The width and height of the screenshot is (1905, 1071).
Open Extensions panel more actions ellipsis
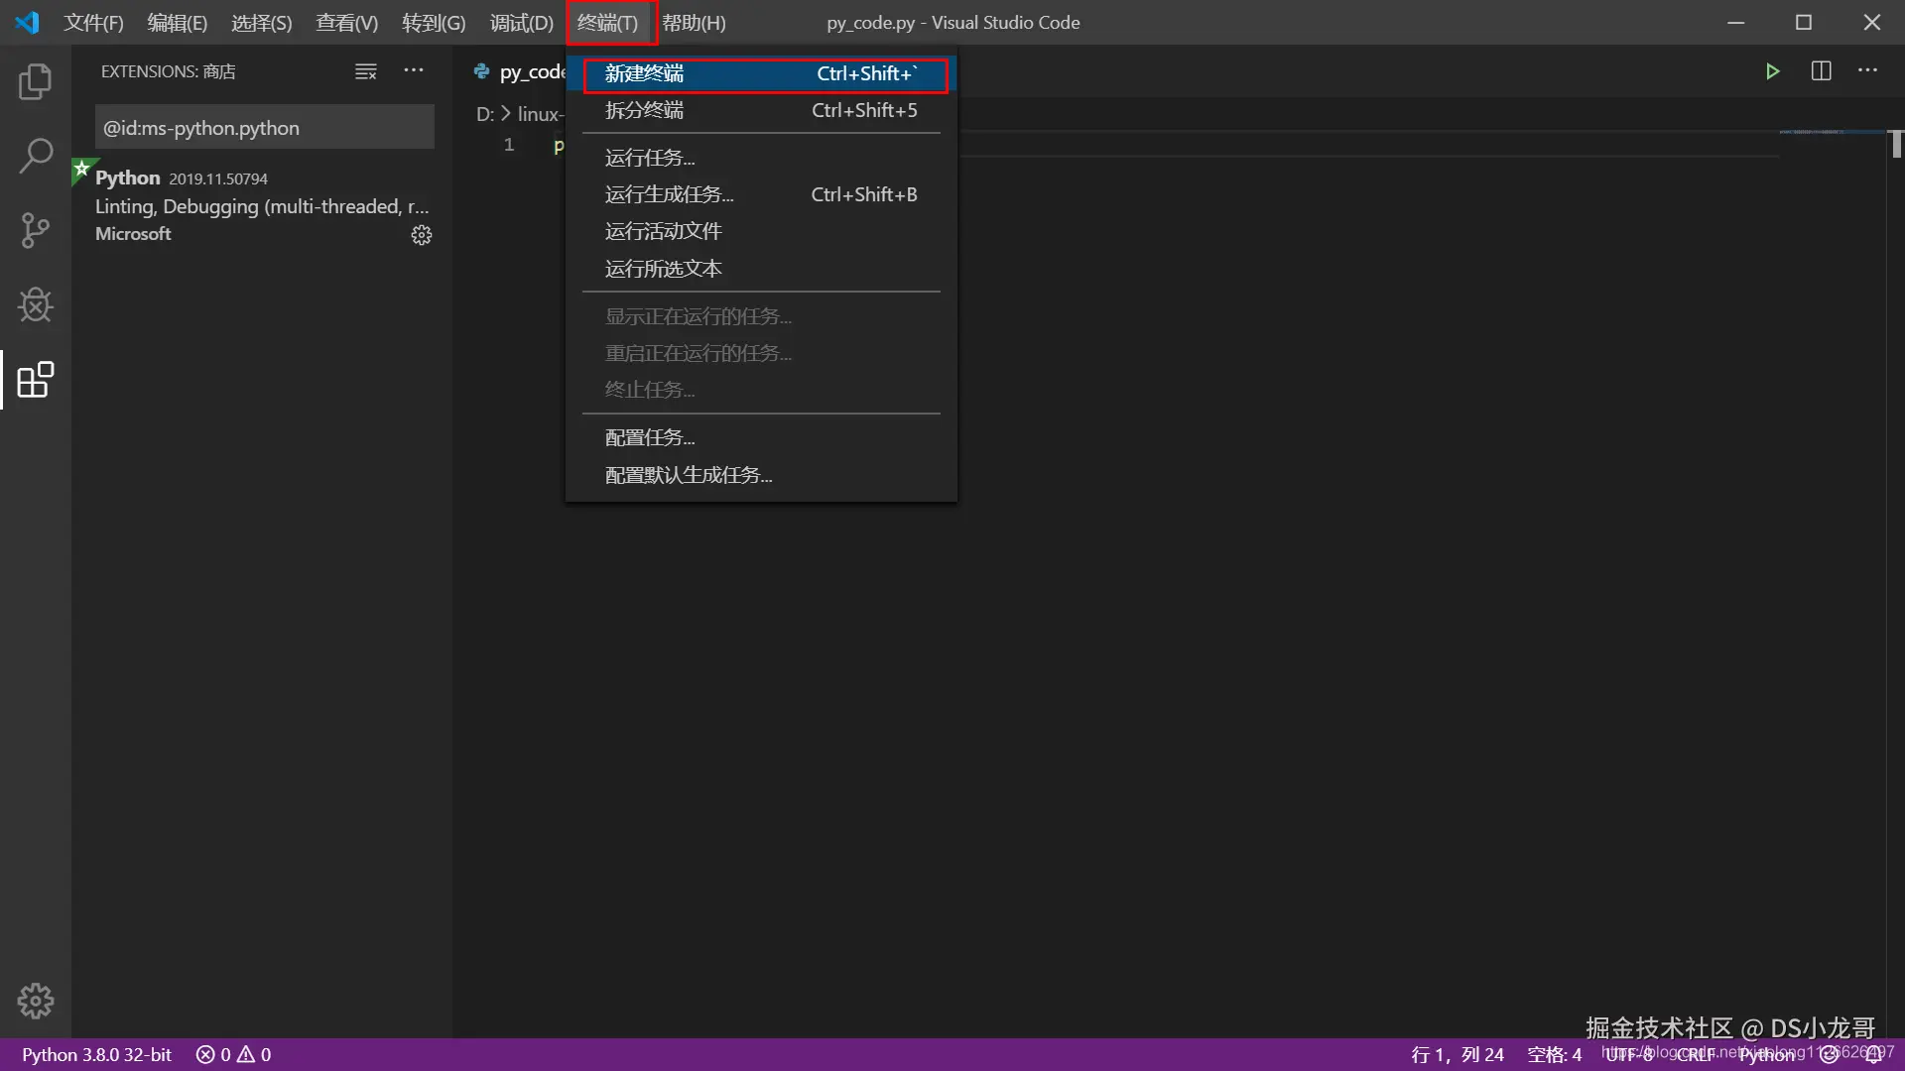414,71
